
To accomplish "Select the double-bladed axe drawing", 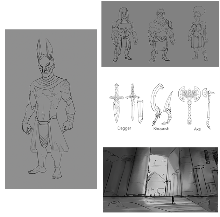I will [190, 105].
